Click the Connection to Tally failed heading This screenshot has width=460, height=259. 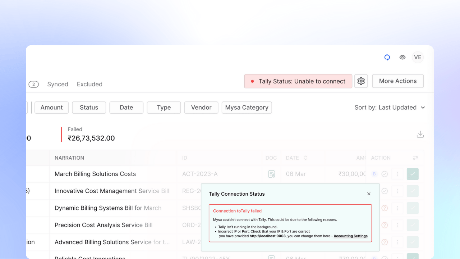click(x=237, y=211)
